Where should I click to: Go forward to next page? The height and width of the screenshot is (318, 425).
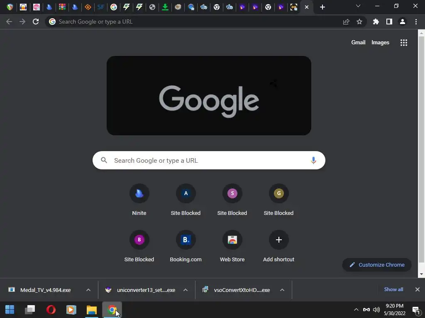pyautogui.click(x=22, y=22)
